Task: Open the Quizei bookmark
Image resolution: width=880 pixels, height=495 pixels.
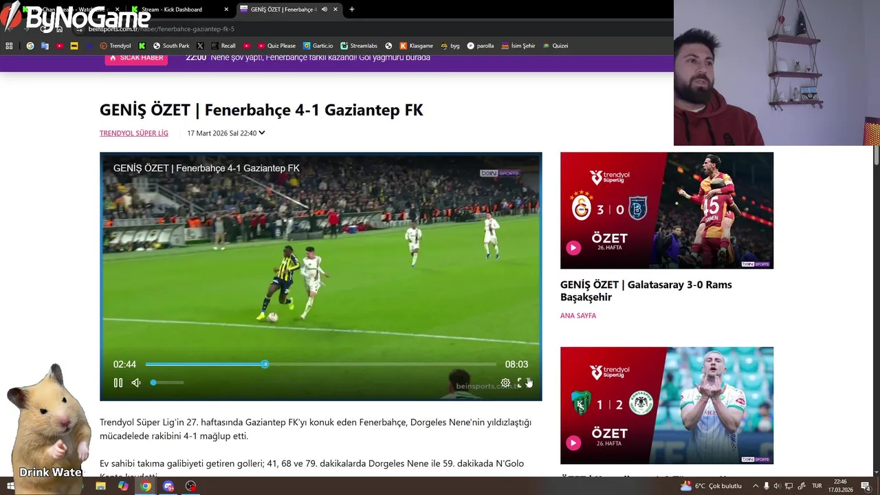Action: tap(555, 46)
